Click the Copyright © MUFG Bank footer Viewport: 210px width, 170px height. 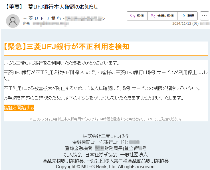106,167
